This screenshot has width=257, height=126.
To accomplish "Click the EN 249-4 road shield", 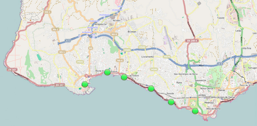I will click(192, 41).
